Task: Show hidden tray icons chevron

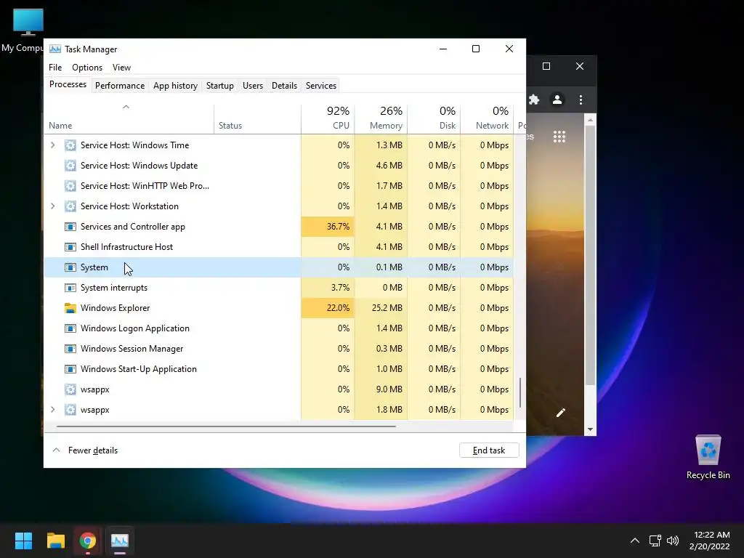Action: [x=635, y=541]
